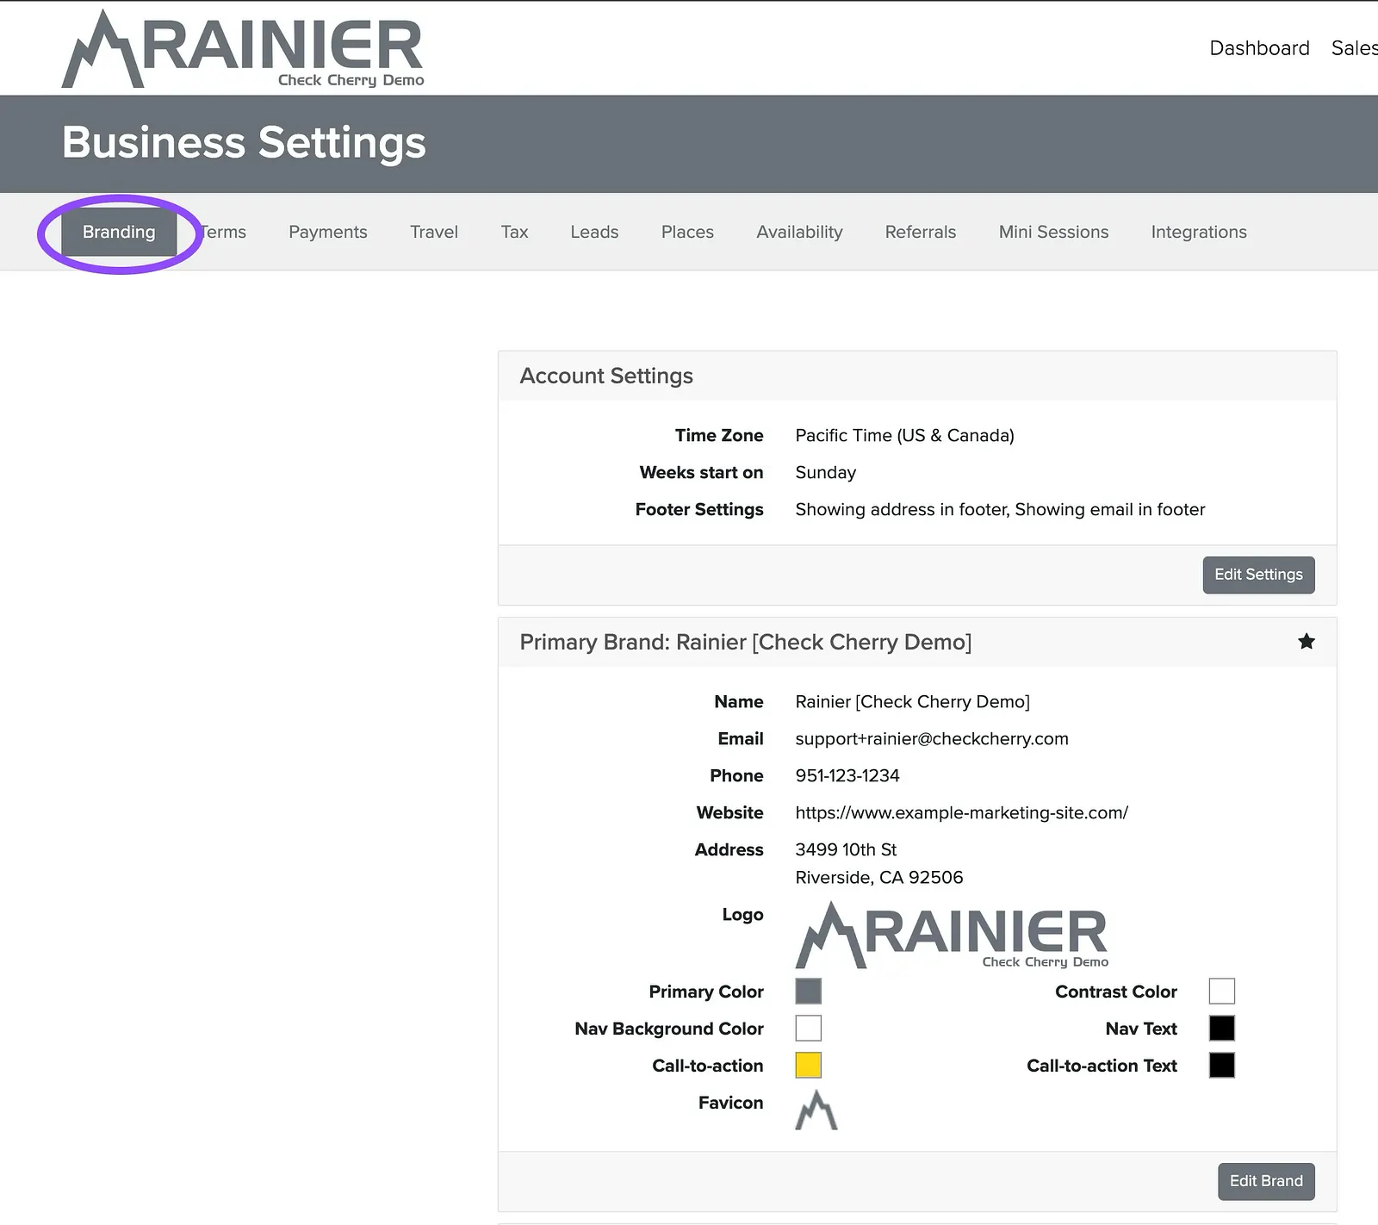Go to the Integrations tab
Viewport: 1378px width, 1225px height.
1199,232
